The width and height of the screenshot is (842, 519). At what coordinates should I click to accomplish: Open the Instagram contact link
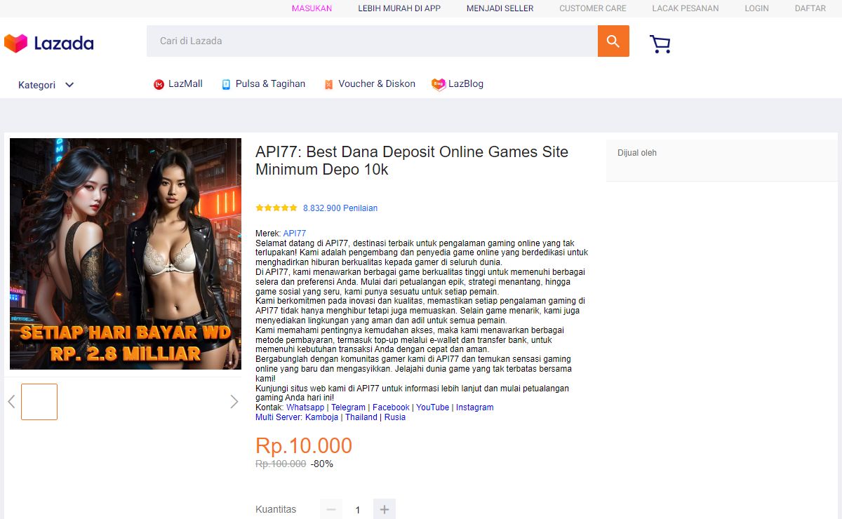475,407
